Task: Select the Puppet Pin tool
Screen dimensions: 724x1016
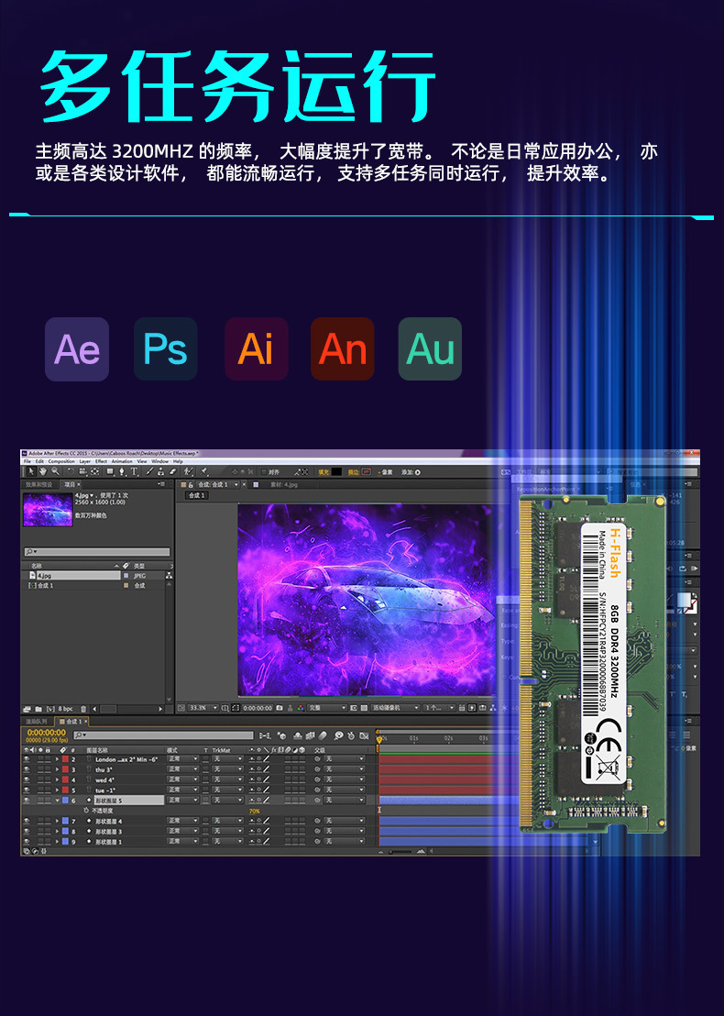Action: [204, 471]
